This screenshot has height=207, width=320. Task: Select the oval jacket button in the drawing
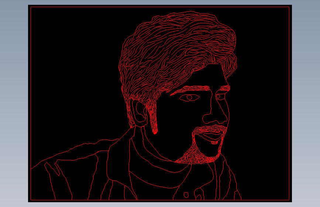coord(186,195)
